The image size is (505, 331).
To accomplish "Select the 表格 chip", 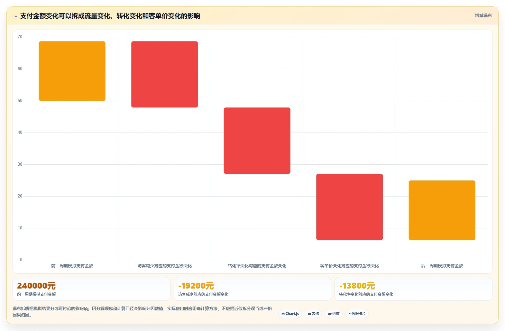I will 313,314.
